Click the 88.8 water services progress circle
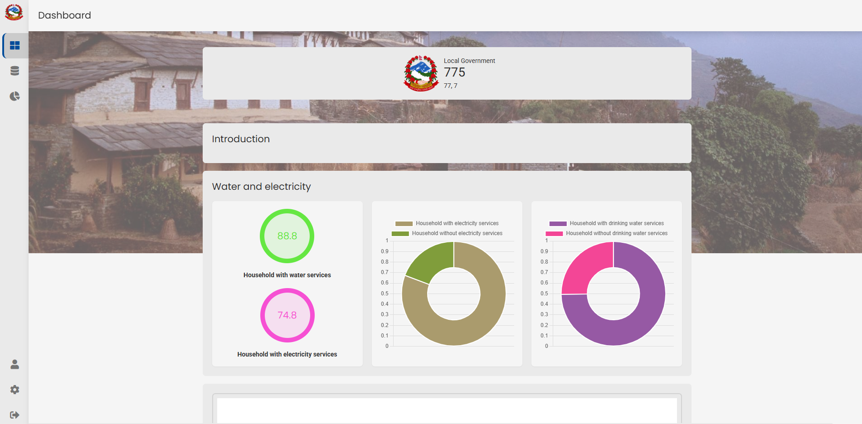Viewport: 862px width, 424px height. (287, 236)
